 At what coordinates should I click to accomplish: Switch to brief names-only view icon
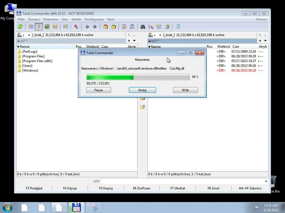click(x=31, y=27)
